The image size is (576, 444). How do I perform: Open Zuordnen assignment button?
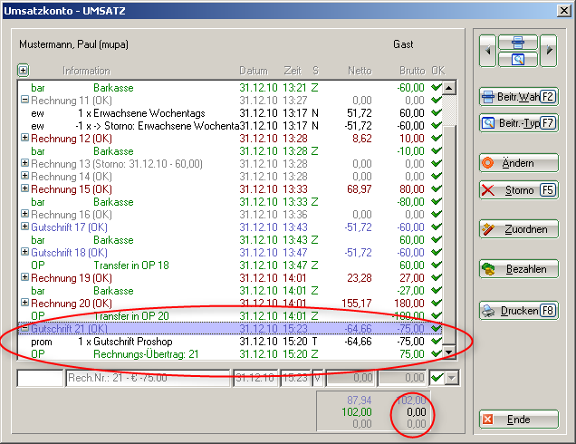519,229
